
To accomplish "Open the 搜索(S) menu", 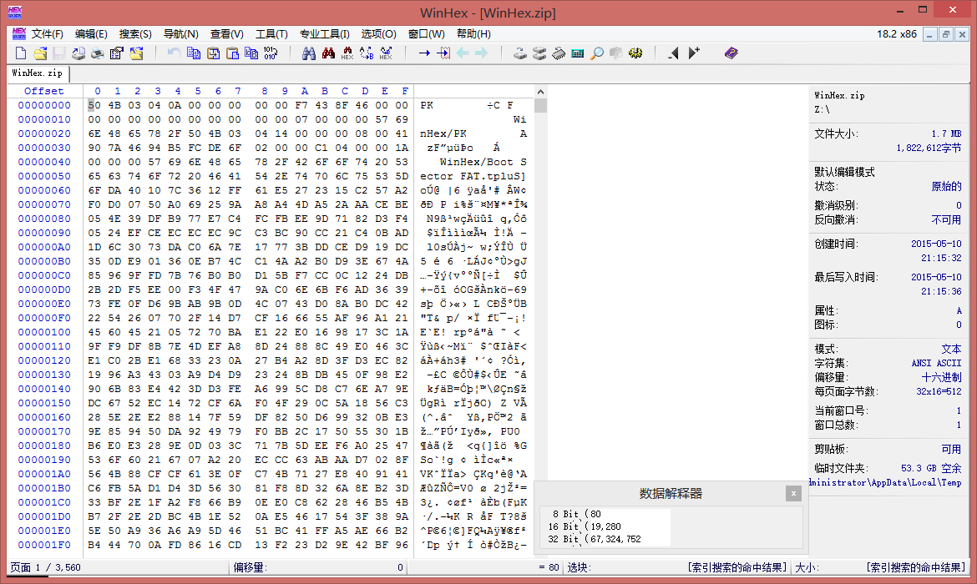I will 135,33.
